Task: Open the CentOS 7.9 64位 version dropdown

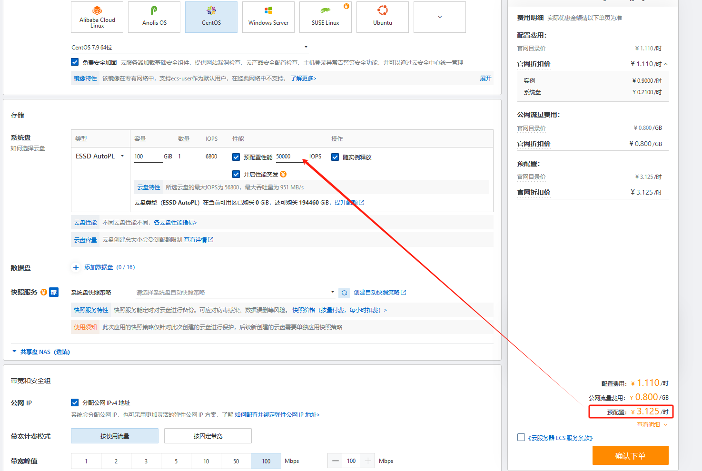Action: [x=190, y=47]
